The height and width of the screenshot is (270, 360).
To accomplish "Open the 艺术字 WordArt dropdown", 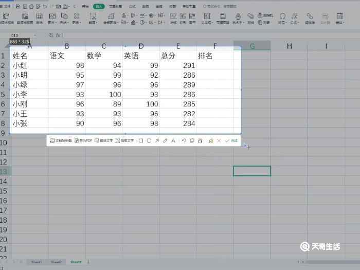I will [x=238, y=19].
